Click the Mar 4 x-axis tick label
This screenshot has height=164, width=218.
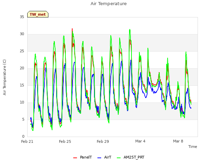coord(140,141)
